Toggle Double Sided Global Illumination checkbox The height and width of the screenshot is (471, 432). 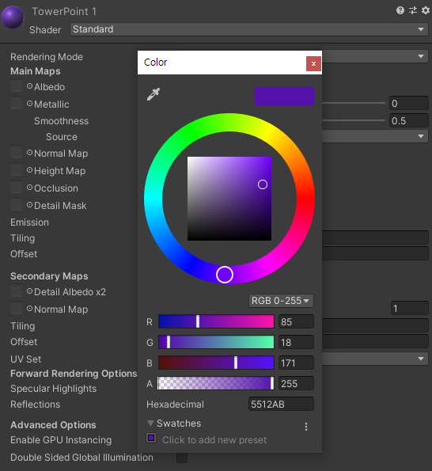[182, 458]
